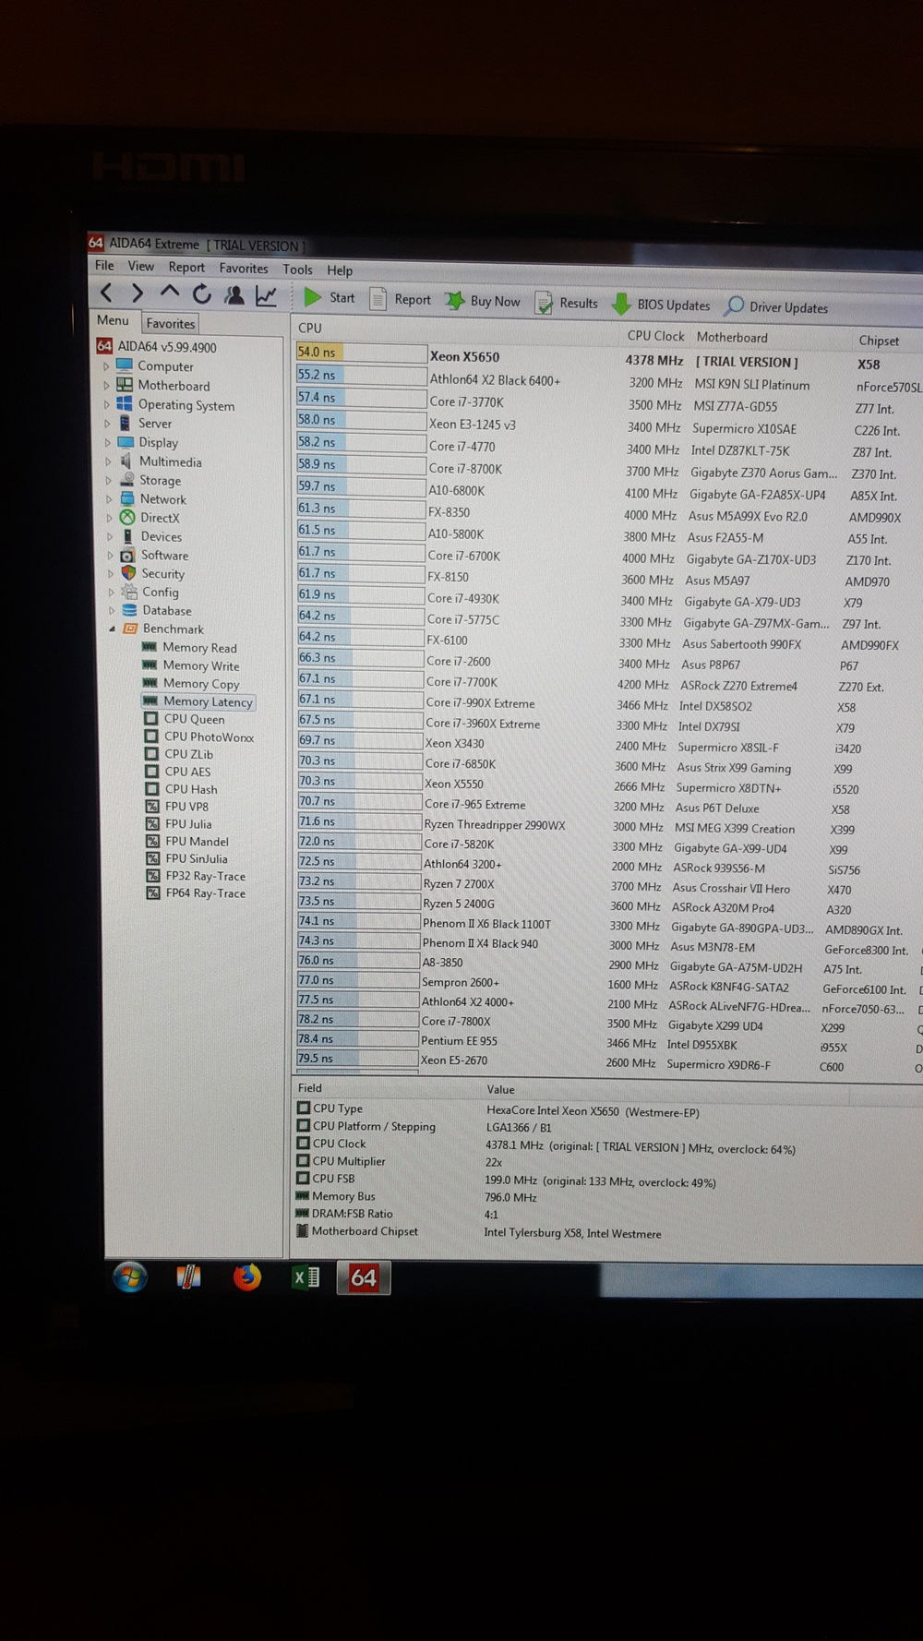Collapse the Benchmark tree node
The height and width of the screenshot is (1641, 923).
tap(113, 629)
